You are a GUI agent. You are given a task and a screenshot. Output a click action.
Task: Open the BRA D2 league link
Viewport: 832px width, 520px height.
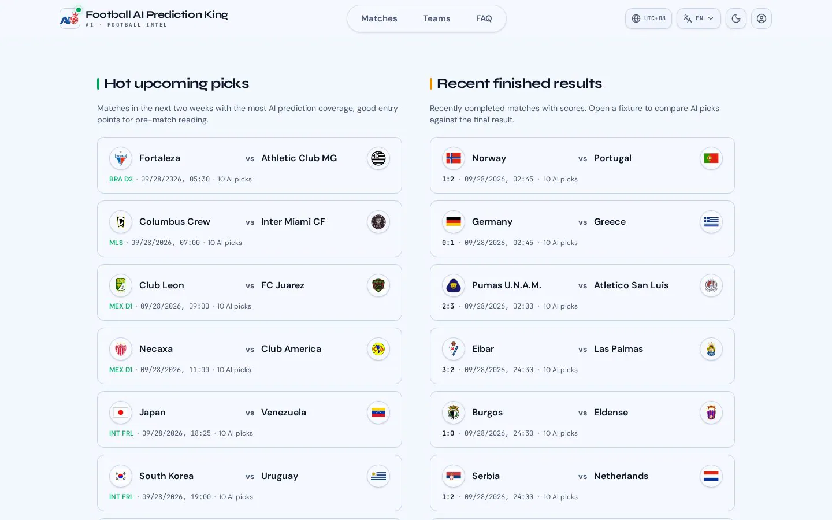point(121,179)
